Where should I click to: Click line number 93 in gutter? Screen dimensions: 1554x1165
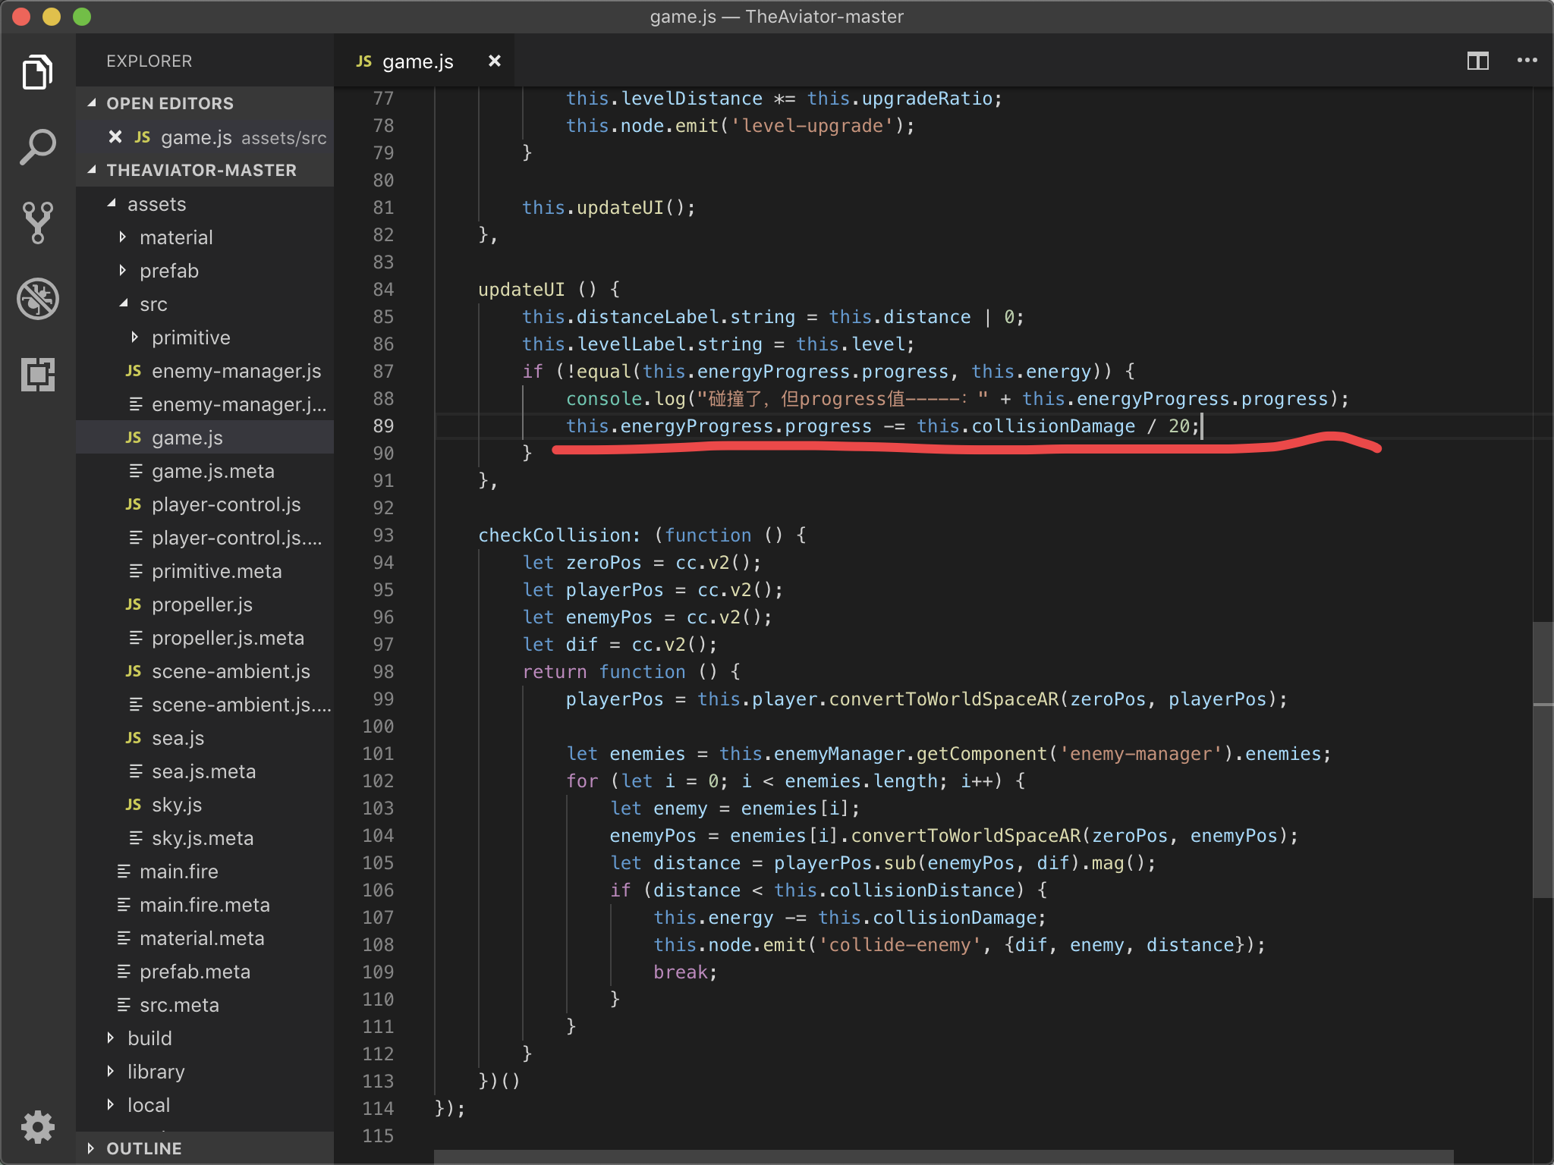click(x=383, y=535)
